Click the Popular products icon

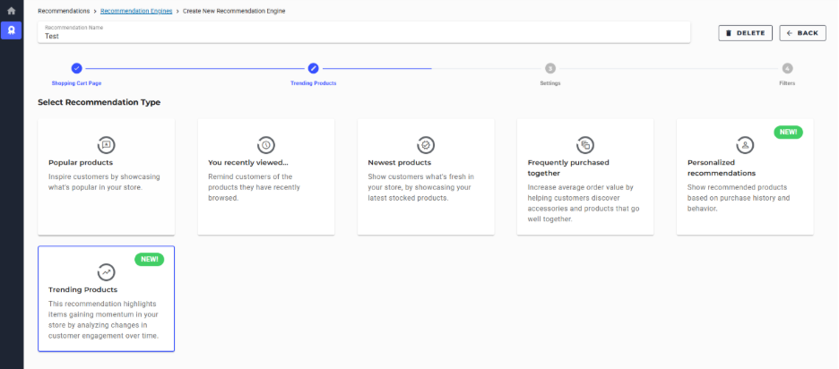[x=106, y=145]
